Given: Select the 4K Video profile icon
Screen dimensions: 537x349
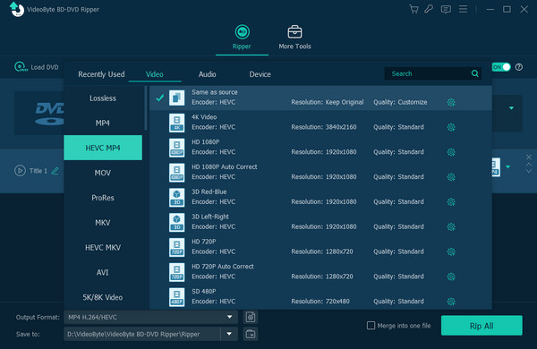Looking at the screenshot, I should [176, 123].
